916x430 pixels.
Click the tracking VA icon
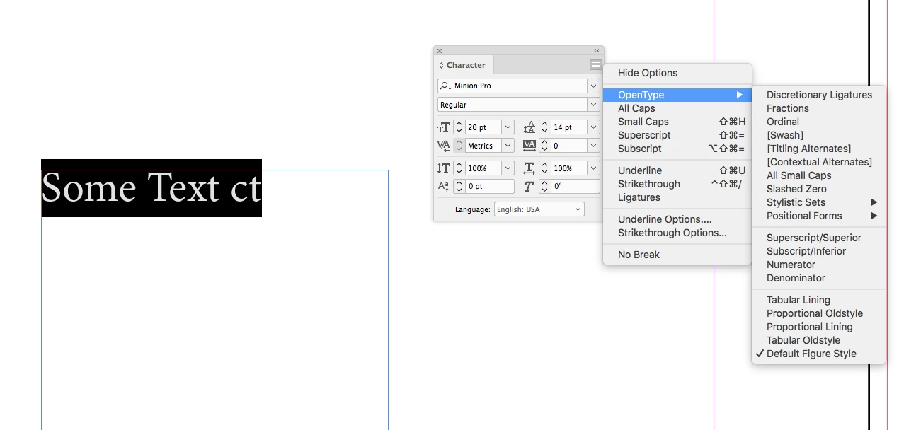[x=529, y=146]
